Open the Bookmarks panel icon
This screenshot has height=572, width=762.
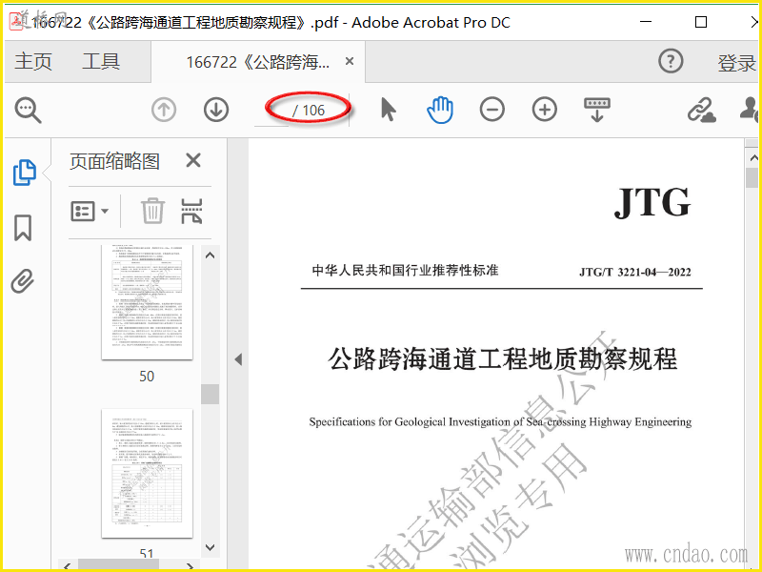point(23,228)
